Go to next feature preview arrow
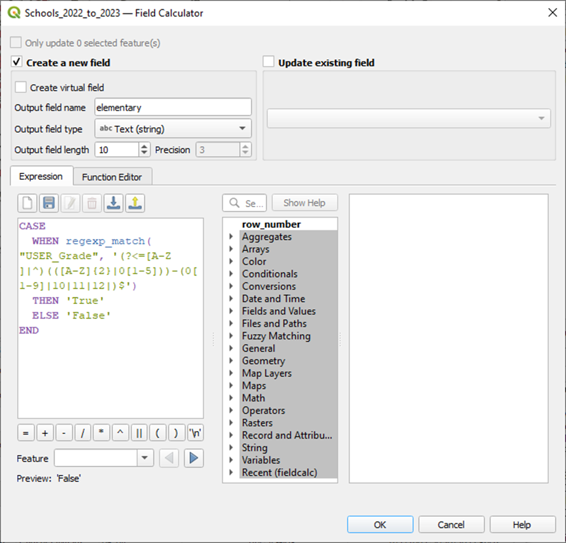The width and height of the screenshot is (566, 543). [194, 458]
